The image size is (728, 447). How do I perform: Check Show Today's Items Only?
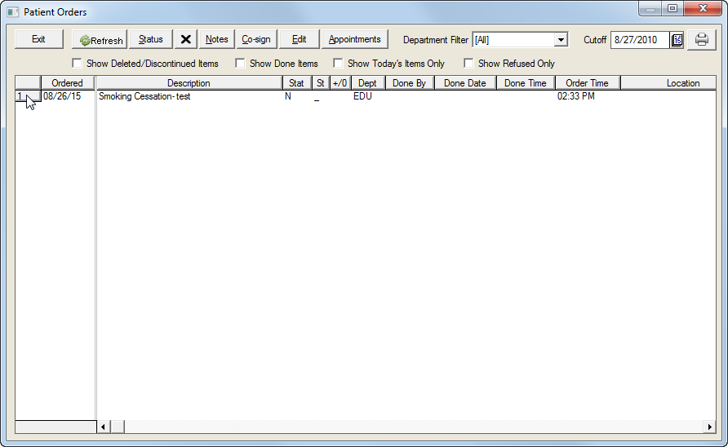[x=339, y=64]
